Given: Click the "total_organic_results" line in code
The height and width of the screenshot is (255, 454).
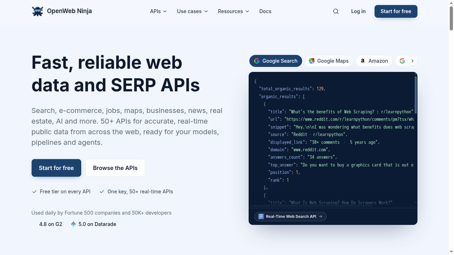Looking at the screenshot, I should pyautogui.click(x=292, y=89).
